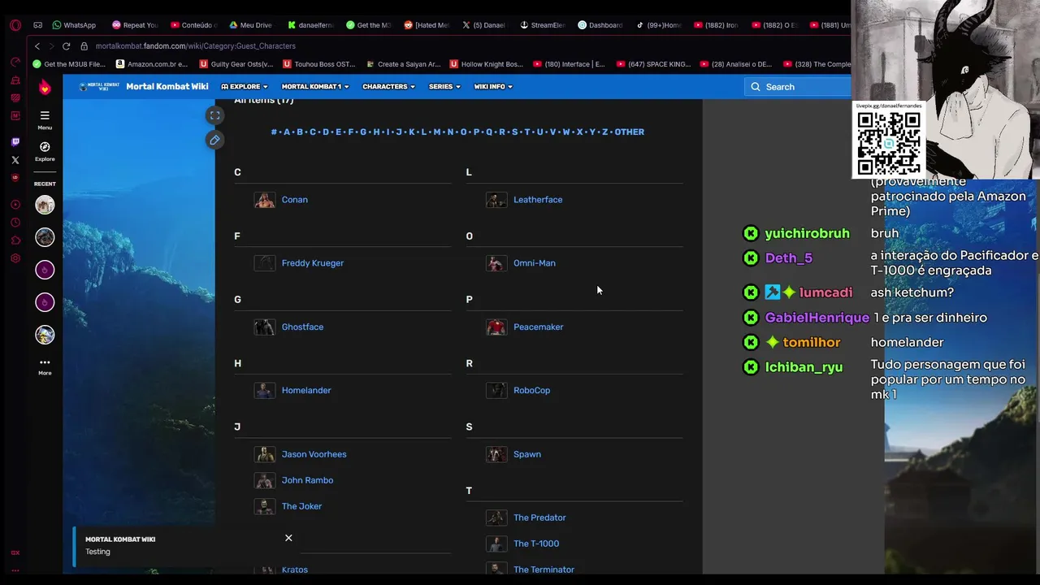Open the Freddy Krueger character link
Viewport: 1040px width, 585px height.
pos(313,263)
